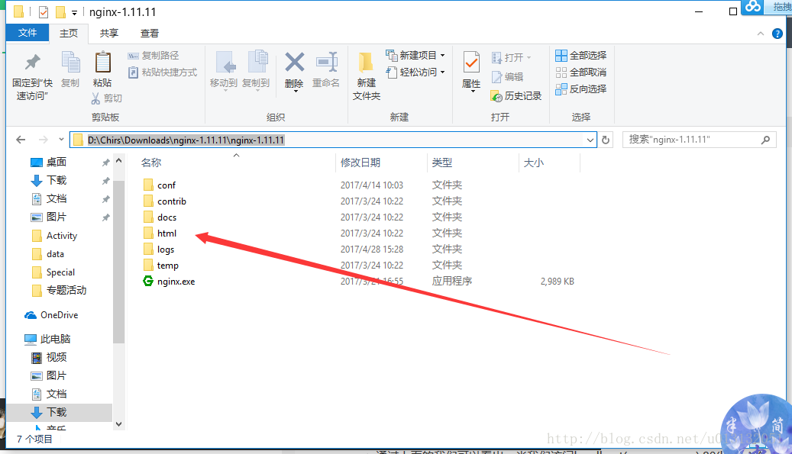Expand the Open (打开) dropdown arrow
This screenshot has height=454, width=792.
(x=529, y=58)
